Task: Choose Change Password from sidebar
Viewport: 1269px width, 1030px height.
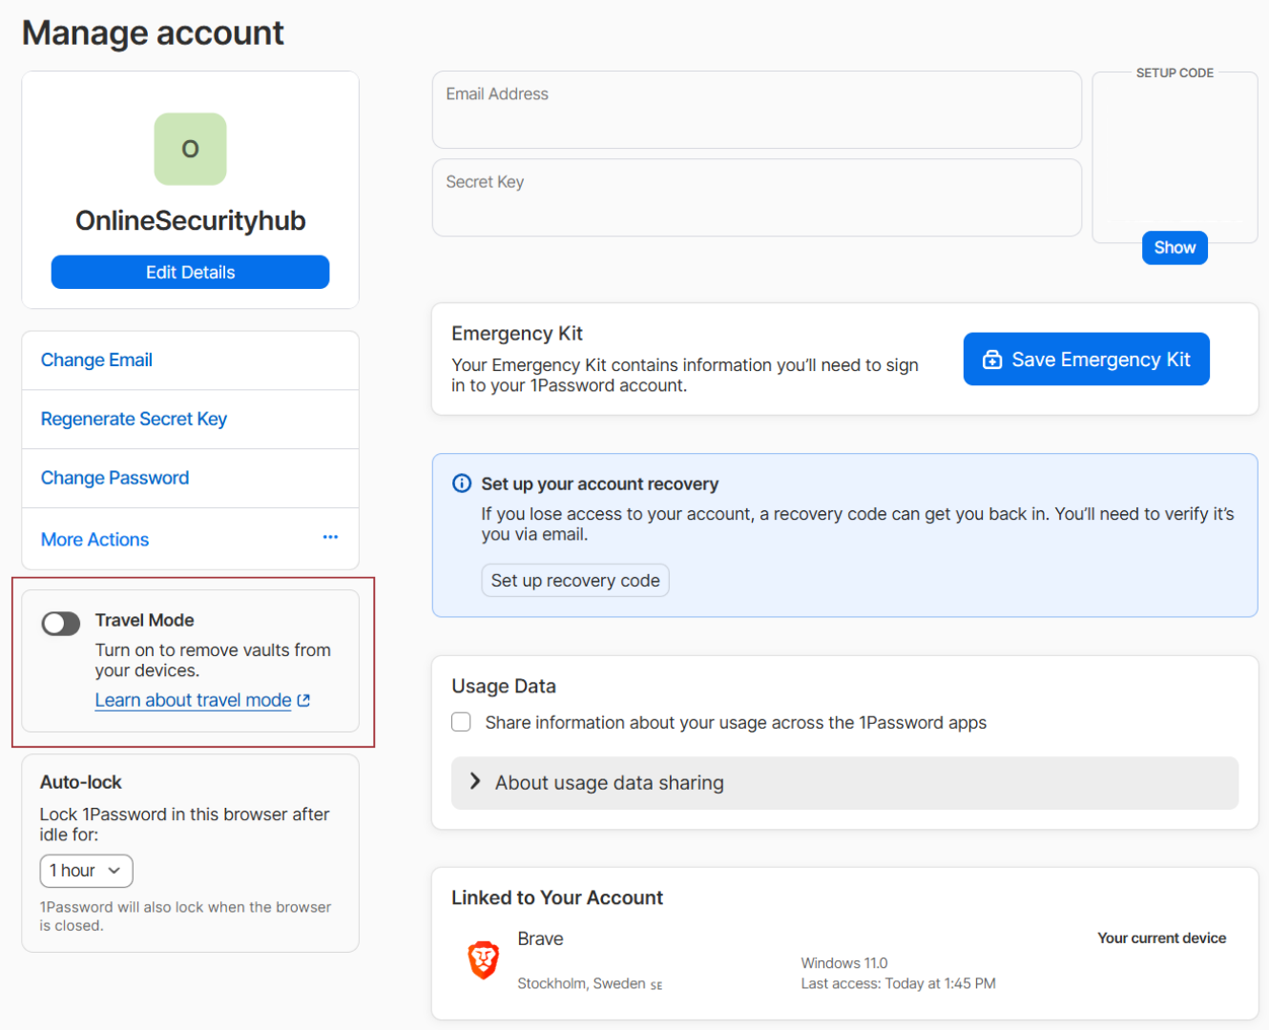Action: (x=114, y=479)
